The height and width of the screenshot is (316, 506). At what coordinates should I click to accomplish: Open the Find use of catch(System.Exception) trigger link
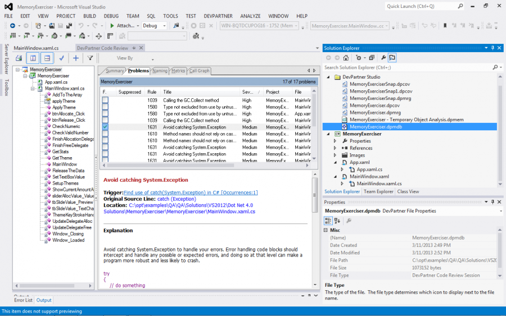[191, 193]
